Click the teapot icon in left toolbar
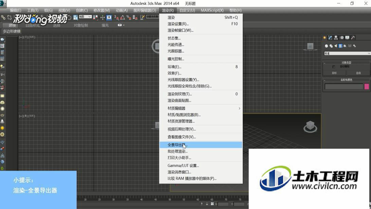 (2, 115)
